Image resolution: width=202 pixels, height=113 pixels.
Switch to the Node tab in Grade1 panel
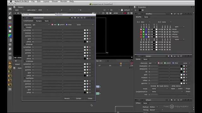point(145,59)
